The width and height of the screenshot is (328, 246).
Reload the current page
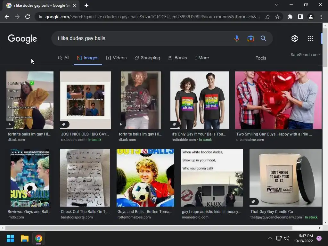coord(28,17)
